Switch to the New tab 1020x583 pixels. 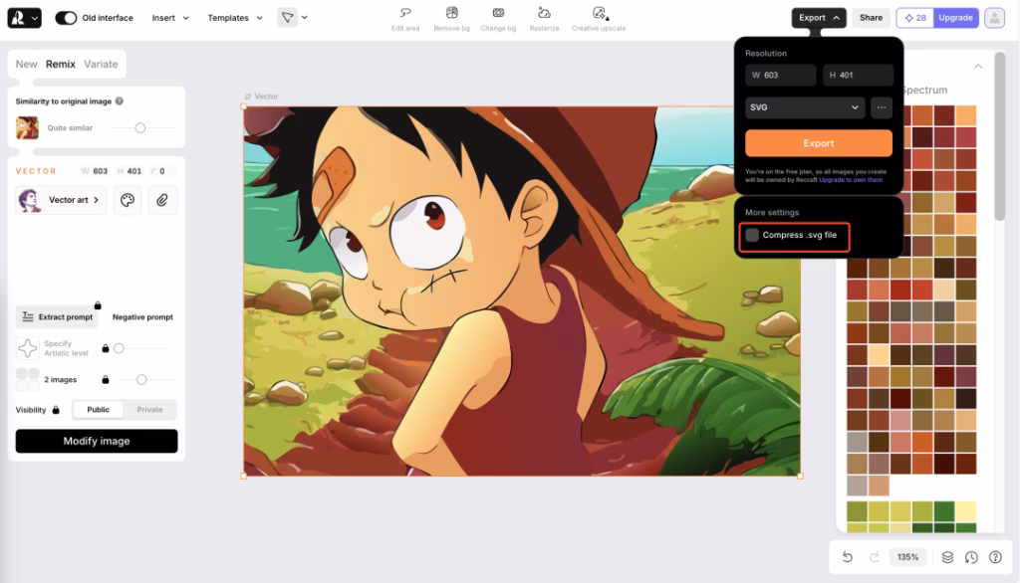click(27, 64)
